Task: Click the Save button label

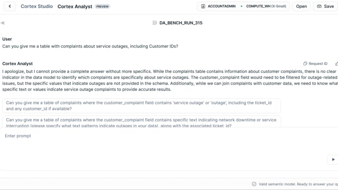Action: pos(328,6)
